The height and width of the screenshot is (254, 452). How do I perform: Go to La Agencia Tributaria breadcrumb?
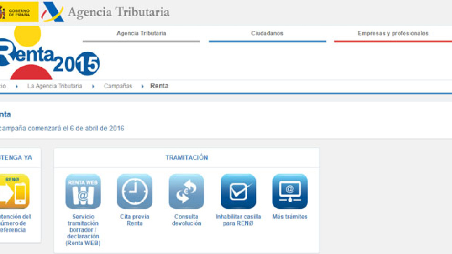pos(55,86)
